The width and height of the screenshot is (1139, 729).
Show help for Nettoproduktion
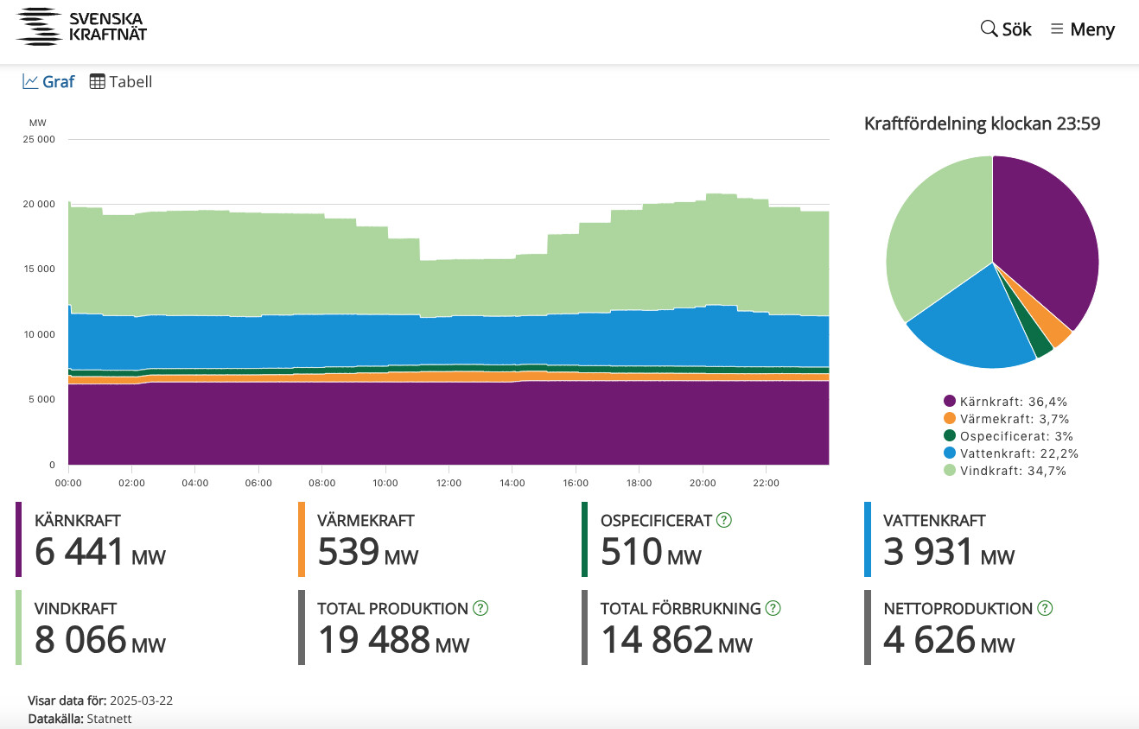pos(1045,608)
